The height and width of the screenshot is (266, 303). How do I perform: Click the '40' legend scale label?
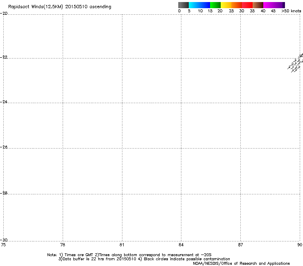coord(263,11)
